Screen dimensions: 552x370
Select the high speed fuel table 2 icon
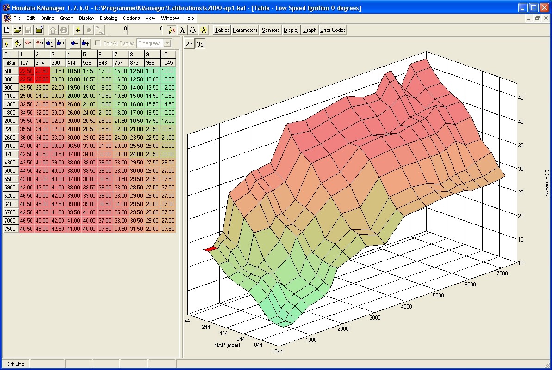39,43
